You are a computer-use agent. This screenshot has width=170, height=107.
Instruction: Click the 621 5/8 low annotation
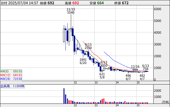102,75
